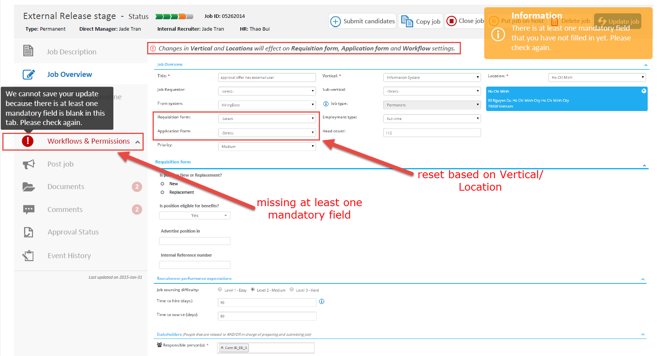Open the eligible for benefits Yes dropdown
657x356 pixels.
[195, 215]
